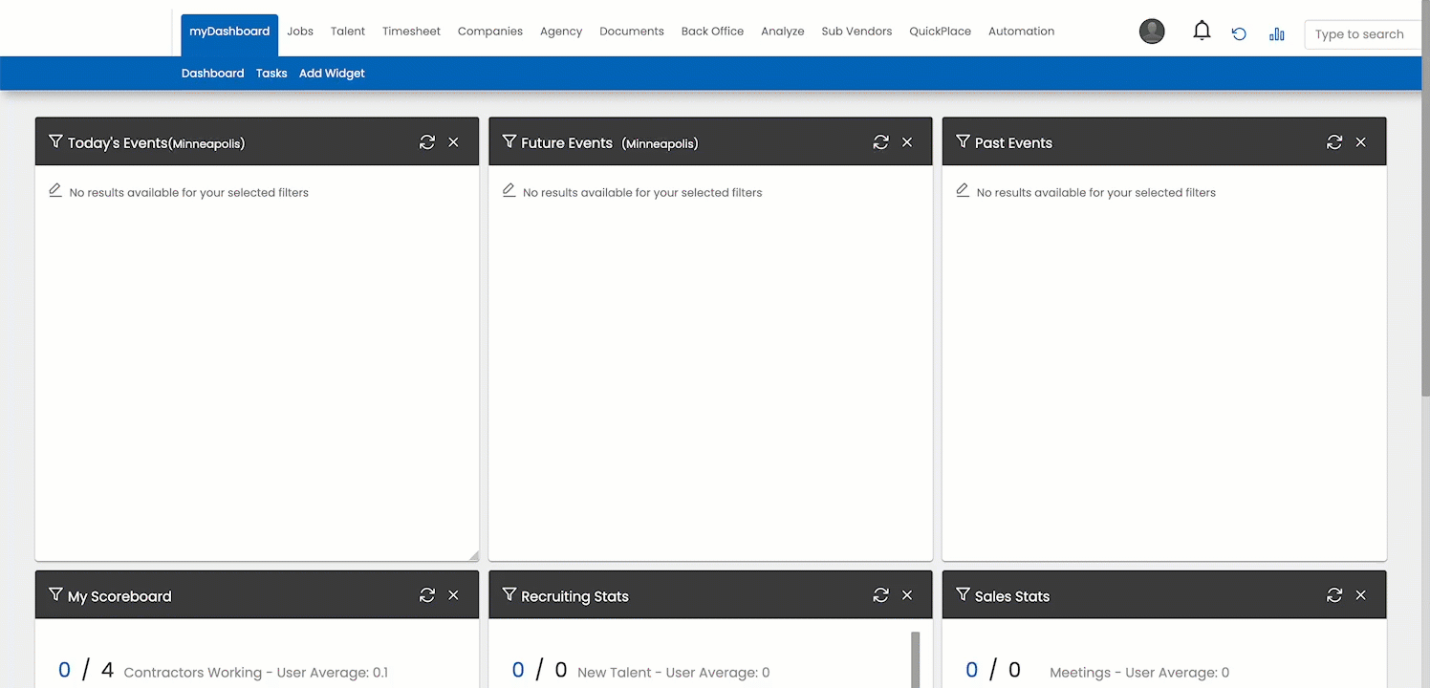Click the Add Widget link
This screenshot has height=688, width=1430.
coord(332,74)
